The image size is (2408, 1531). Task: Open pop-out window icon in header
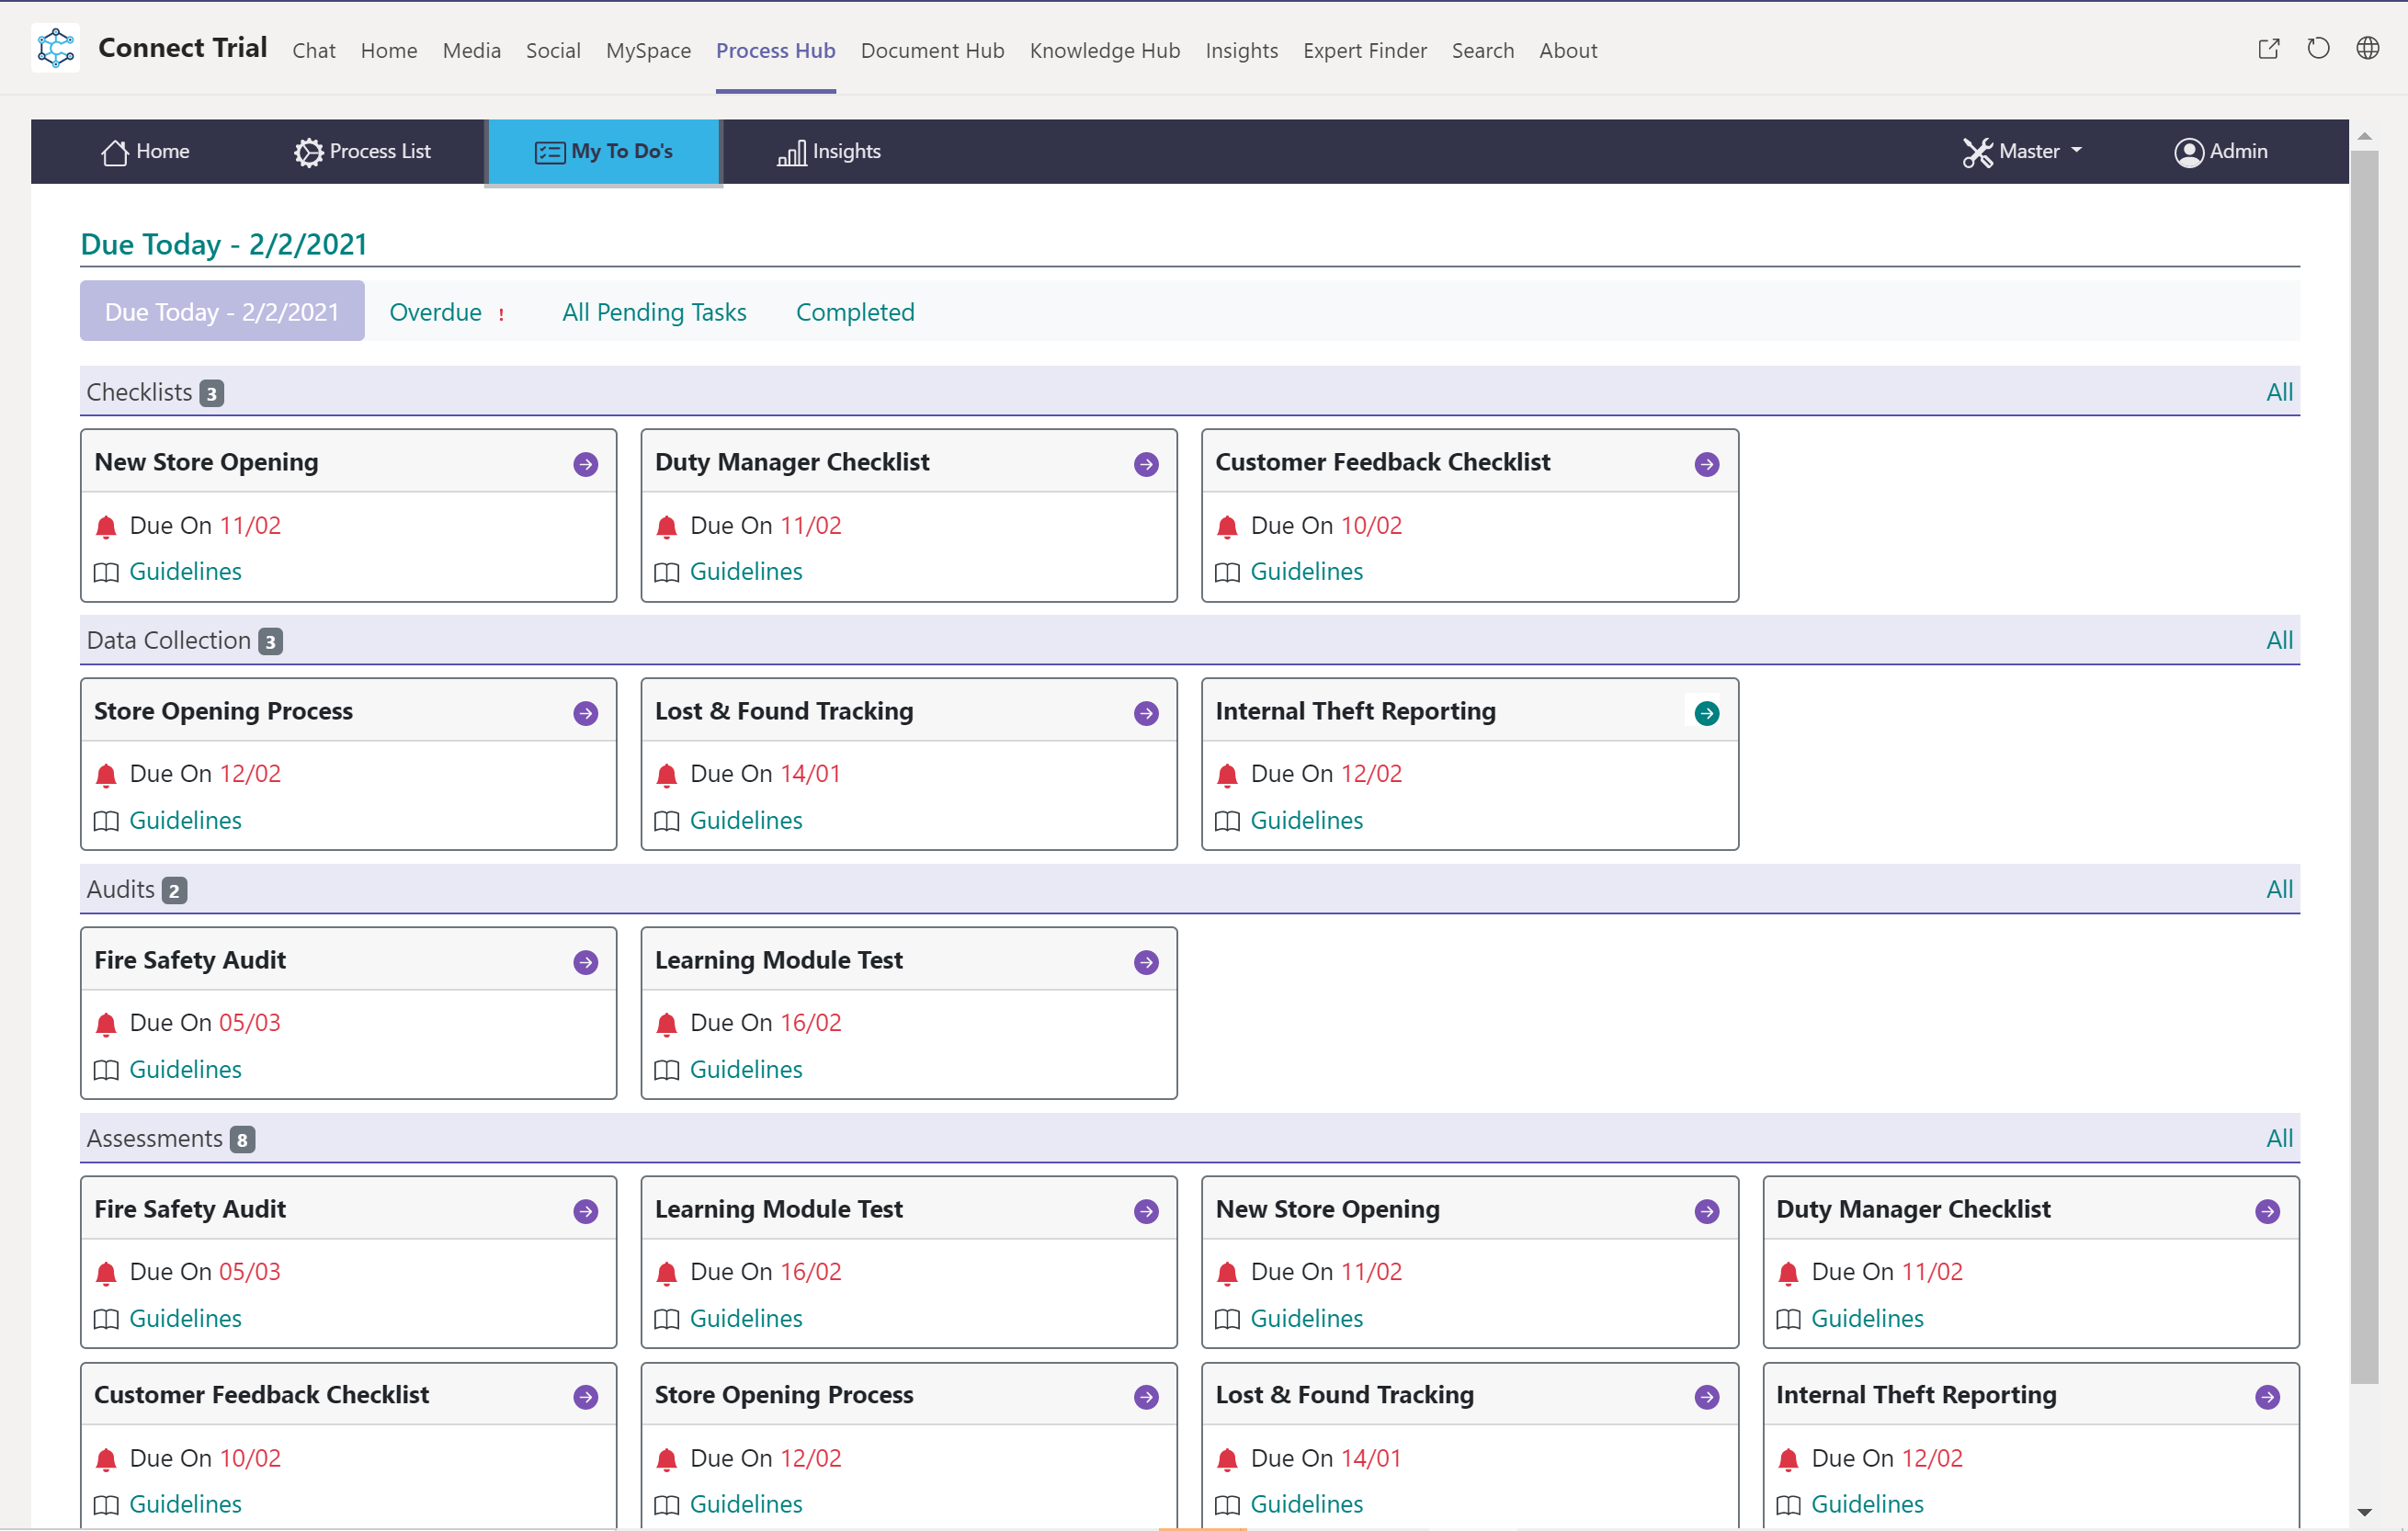point(2268,49)
